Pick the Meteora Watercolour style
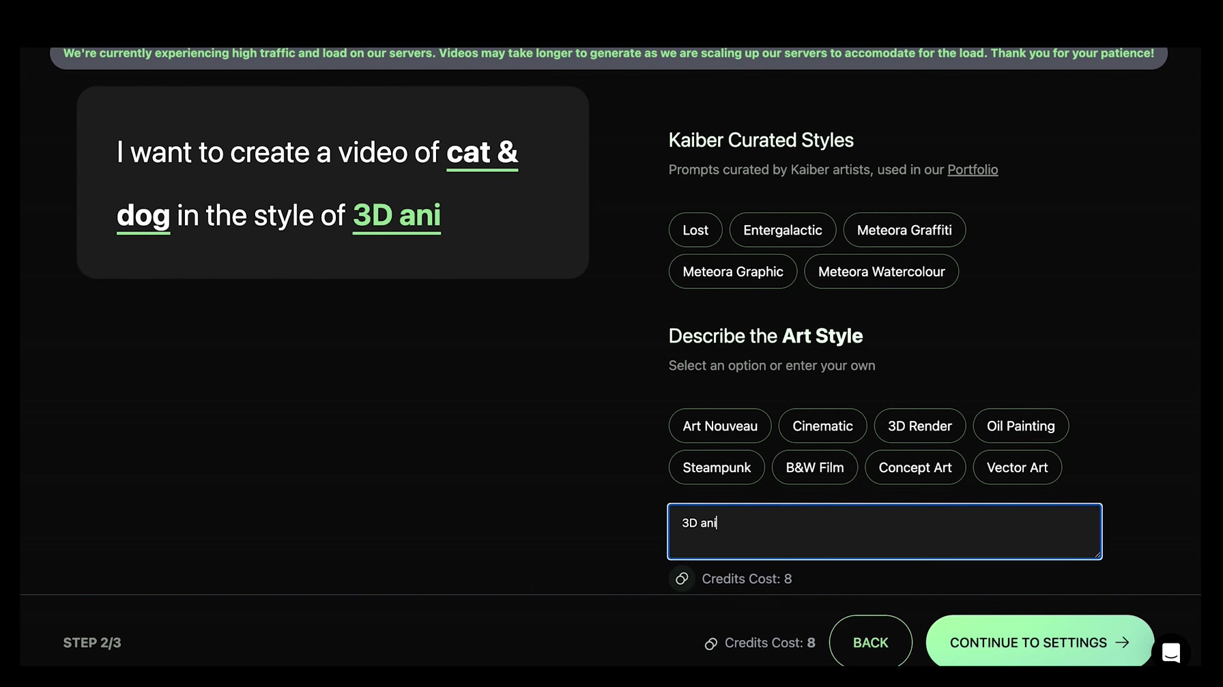Screen dimensions: 1223x687 (881, 272)
